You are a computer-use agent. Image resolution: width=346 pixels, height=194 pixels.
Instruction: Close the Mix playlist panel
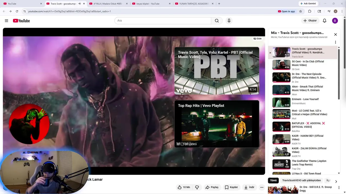click(x=335, y=34)
